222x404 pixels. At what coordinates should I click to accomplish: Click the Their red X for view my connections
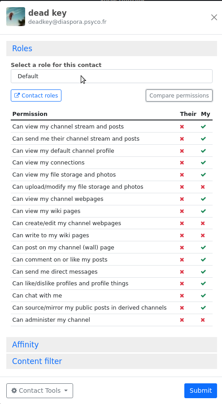pyautogui.click(x=182, y=163)
